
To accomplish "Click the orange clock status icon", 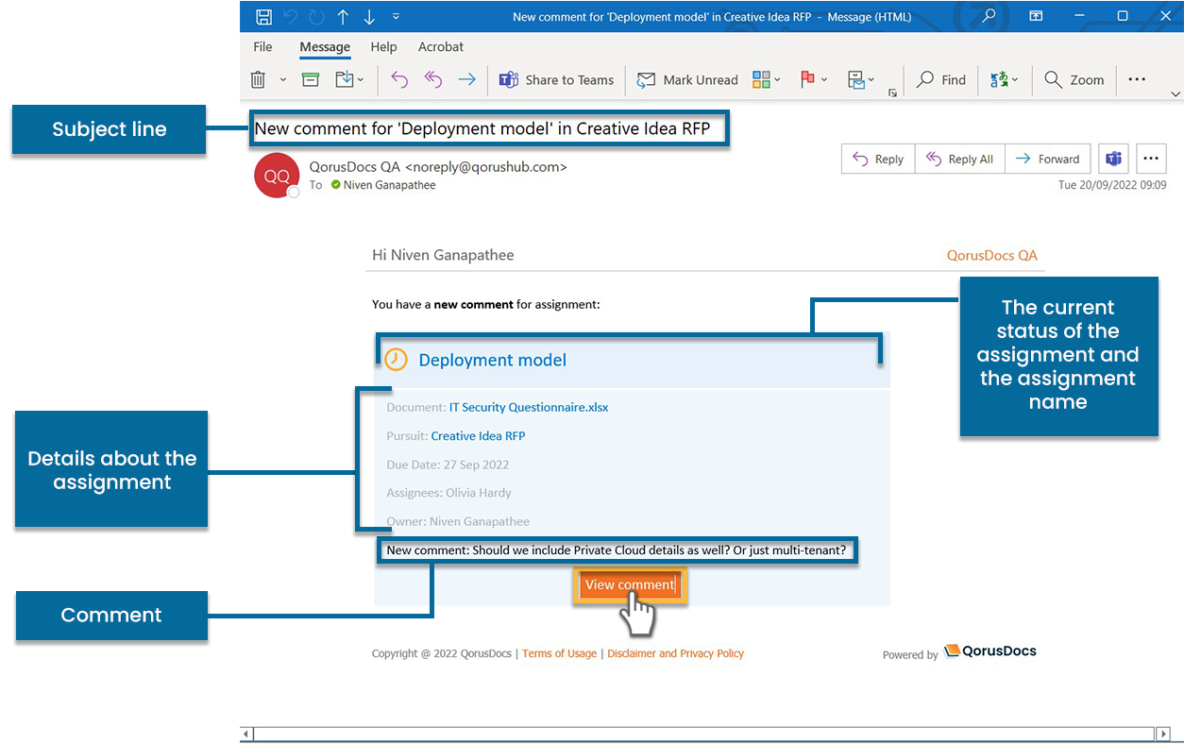I will [397, 359].
